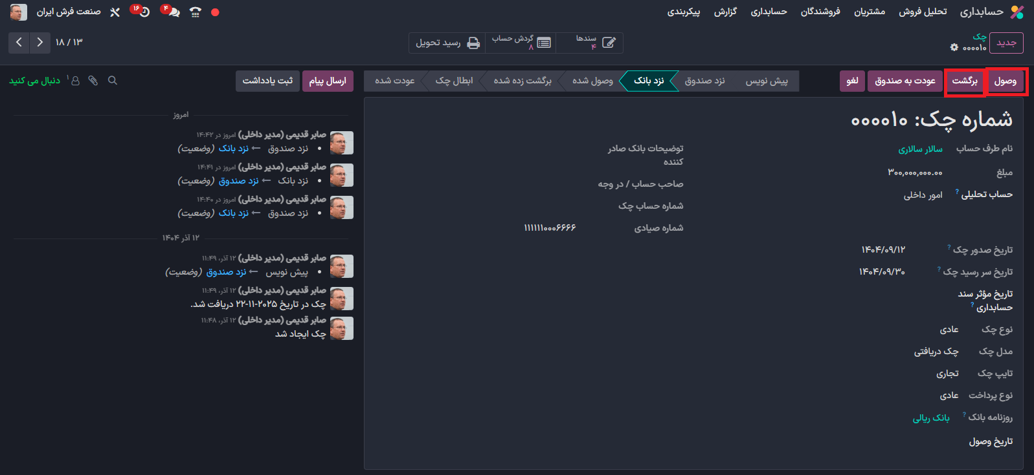1034x475 pixels.
Task: Click the phone VoIP icon
Action: [x=195, y=12]
